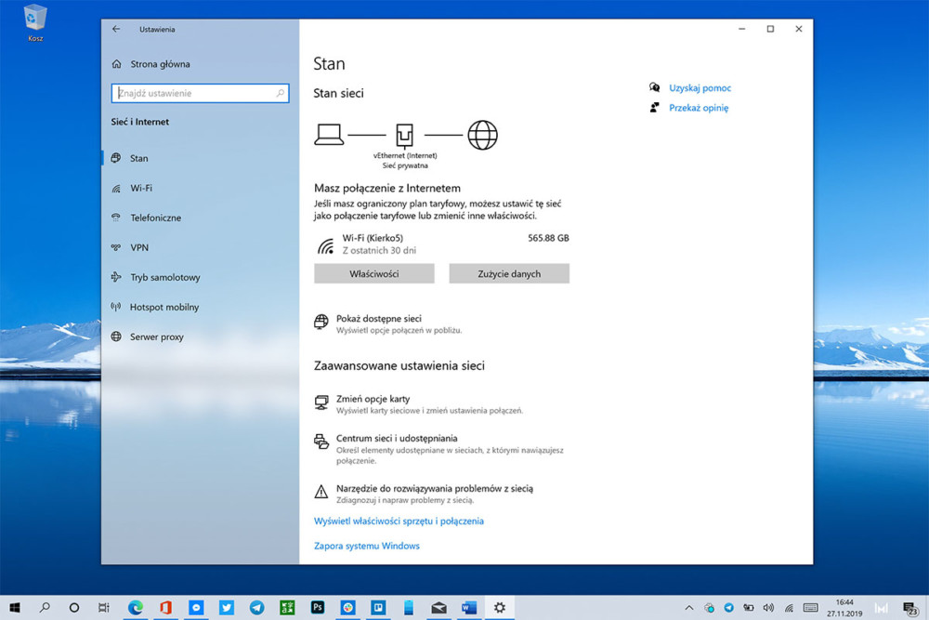Click the globe icon in network diagram
The image size is (929, 620).
(x=482, y=135)
